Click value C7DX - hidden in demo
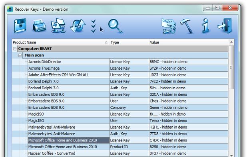 pos(168,140)
